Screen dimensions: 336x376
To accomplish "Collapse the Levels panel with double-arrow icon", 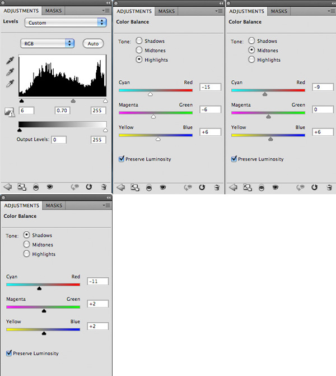I will 109,3.
